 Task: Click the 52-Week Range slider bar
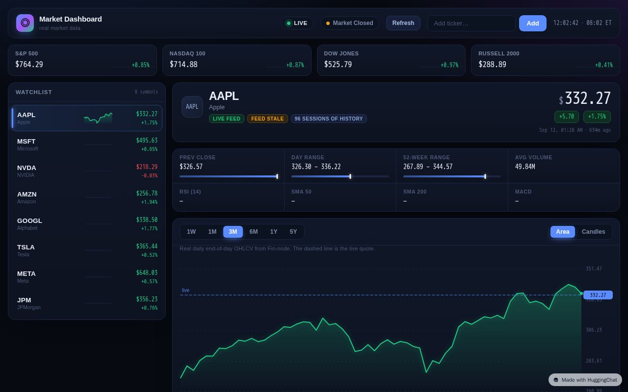(x=452, y=176)
